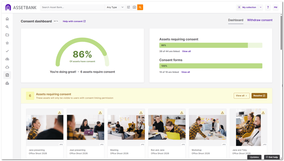The width and height of the screenshot is (284, 161).
Task: Click the 86% assets requiring consent progress bar
Action: [211, 45]
